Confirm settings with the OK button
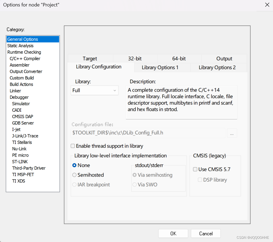The width and height of the screenshot is (273, 242). (173, 233)
